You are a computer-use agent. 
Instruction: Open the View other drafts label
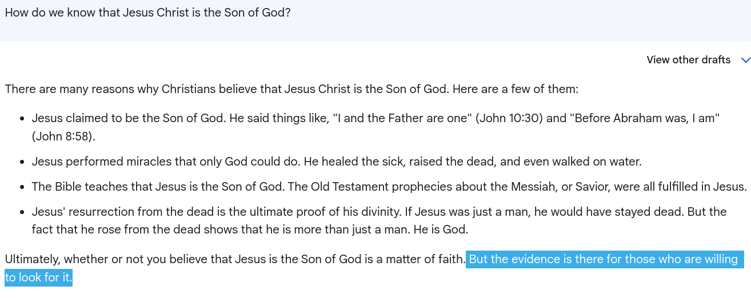coord(688,60)
